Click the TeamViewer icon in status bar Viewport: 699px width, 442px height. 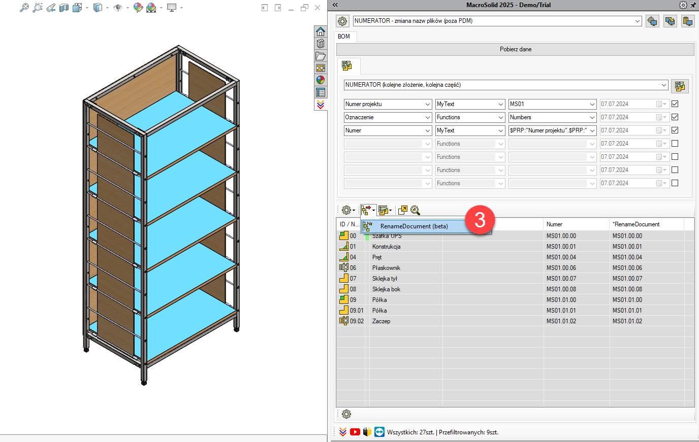click(379, 432)
